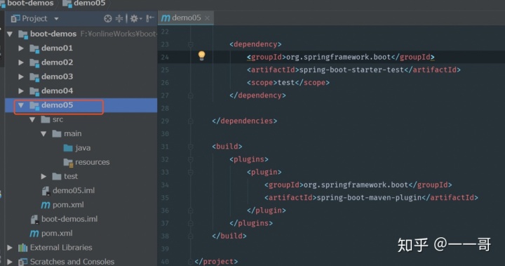Viewport: 505px width, 266px height.
Task: Fold the plugin tag at line 33
Action: click(x=190, y=172)
